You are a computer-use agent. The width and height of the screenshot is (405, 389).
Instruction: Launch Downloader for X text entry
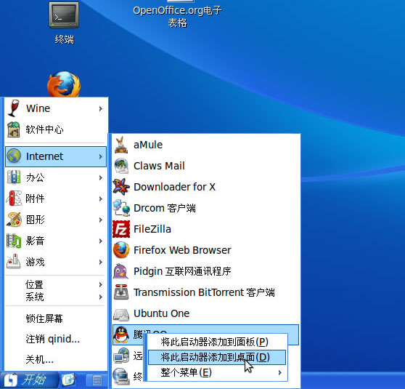(174, 187)
